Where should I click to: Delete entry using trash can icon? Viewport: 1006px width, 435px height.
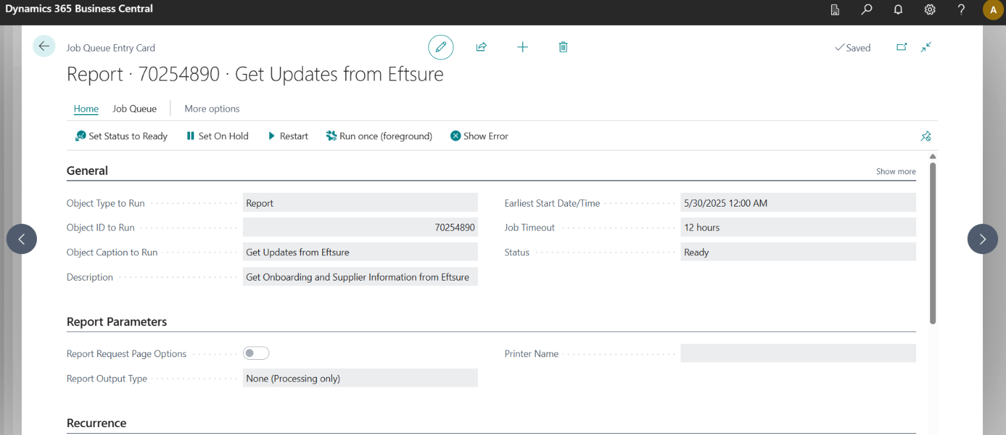[563, 47]
